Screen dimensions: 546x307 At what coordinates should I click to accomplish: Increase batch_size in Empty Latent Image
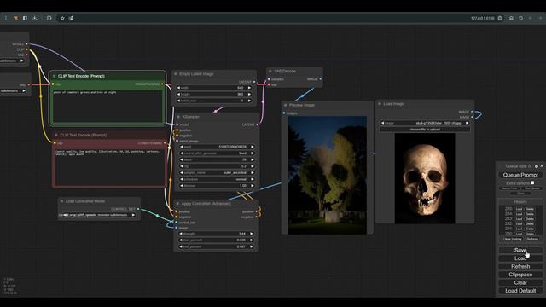249,101
